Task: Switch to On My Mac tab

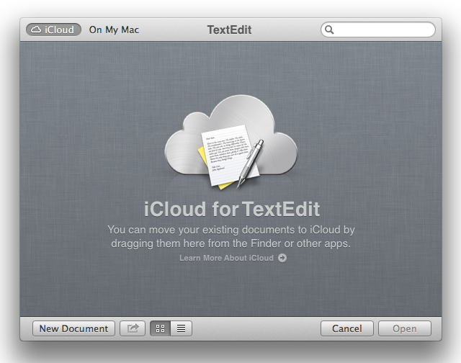Action: pos(114,30)
